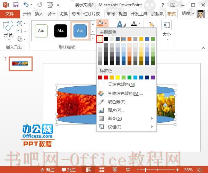Switch to the Home tab 开始

tap(27, 14)
